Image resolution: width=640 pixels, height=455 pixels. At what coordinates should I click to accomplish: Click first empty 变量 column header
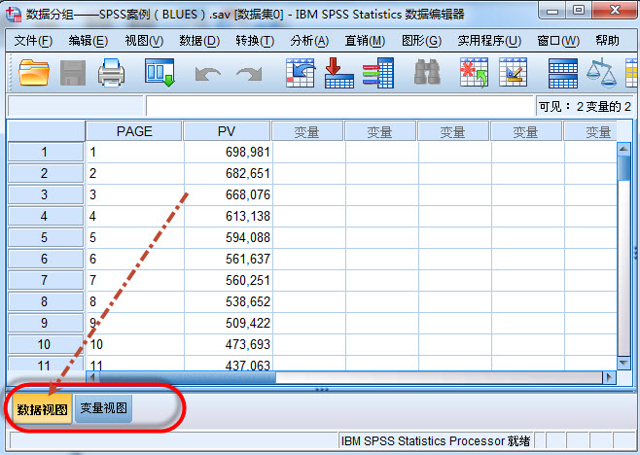click(x=307, y=131)
